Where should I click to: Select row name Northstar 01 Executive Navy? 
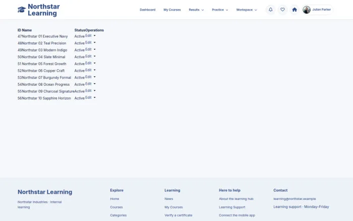[44, 36]
